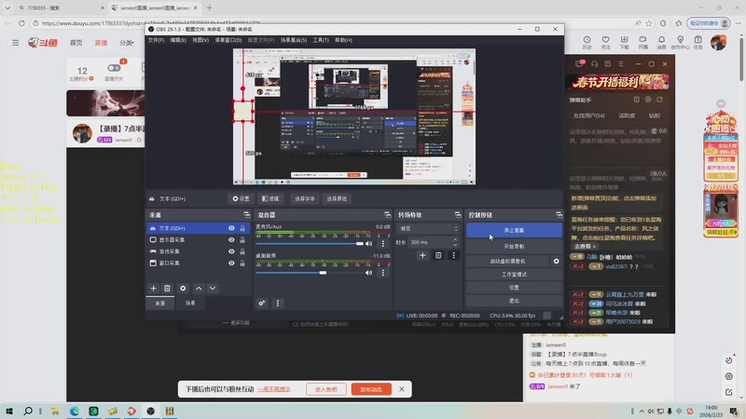Open Douyu 任务 tasks icon
The image size is (746, 419).
[x=698, y=42]
